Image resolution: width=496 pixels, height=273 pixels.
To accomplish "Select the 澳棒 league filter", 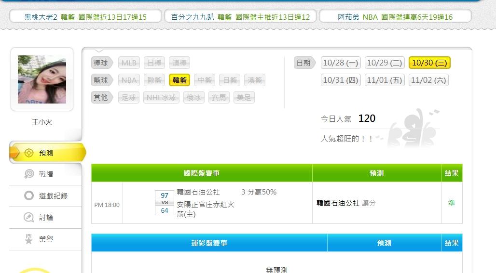I will click(179, 63).
